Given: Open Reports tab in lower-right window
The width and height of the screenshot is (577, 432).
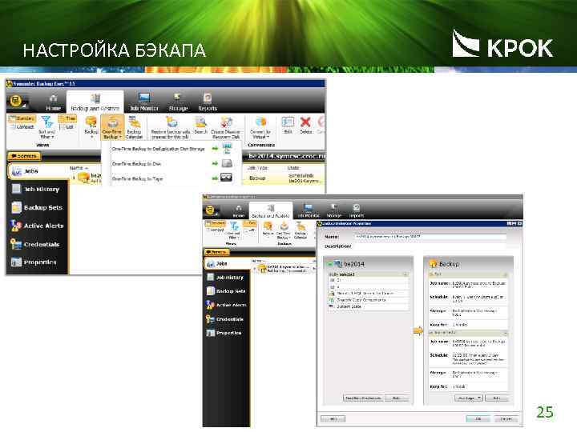Looking at the screenshot, I should coord(356,211).
